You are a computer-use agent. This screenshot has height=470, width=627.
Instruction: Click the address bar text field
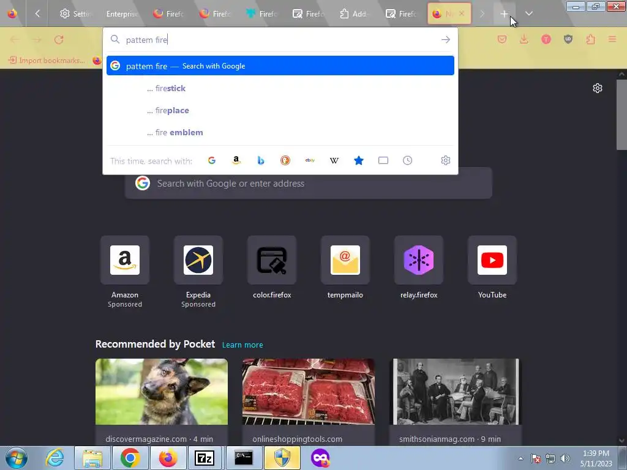[280, 40]
